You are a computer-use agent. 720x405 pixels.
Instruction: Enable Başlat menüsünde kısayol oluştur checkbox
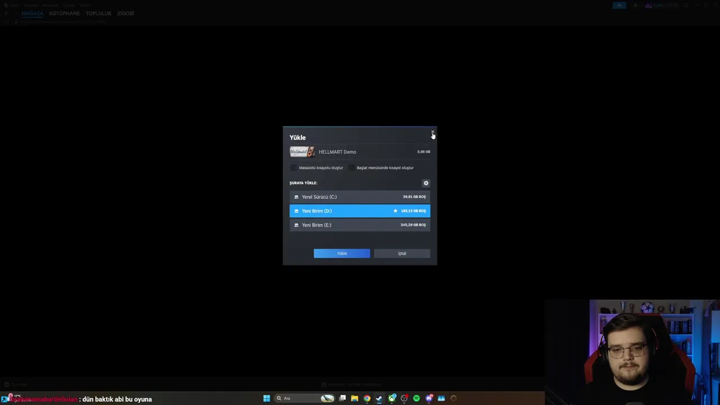[x=352, y=168]
